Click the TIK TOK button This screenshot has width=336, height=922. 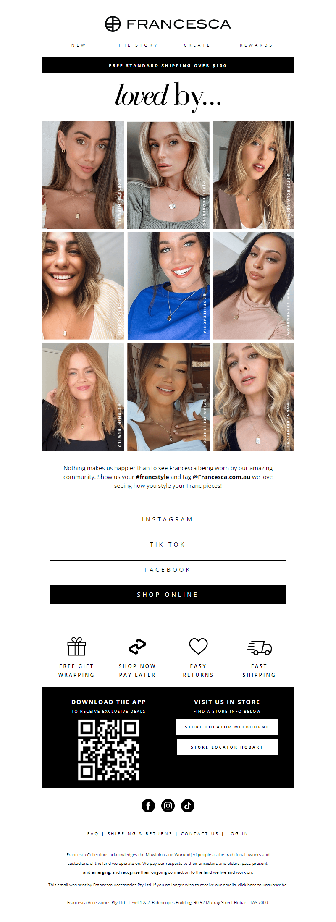(x=168, y=545)
